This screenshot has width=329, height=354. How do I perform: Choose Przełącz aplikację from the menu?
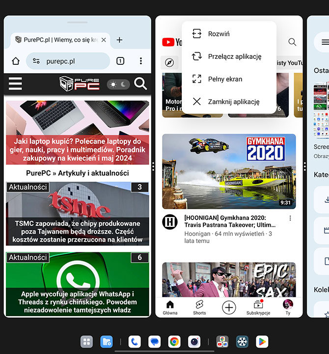(x=229, y=56)
